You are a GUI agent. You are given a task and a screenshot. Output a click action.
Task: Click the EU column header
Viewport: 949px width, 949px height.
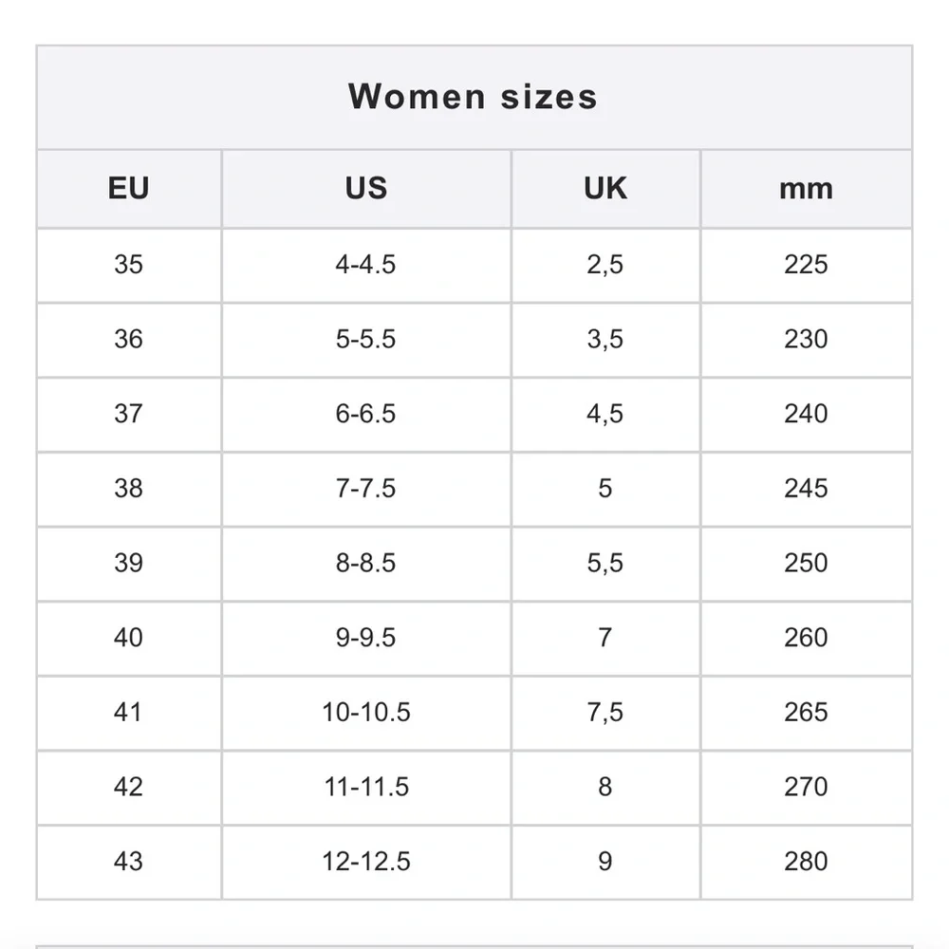tap(128, 188)
